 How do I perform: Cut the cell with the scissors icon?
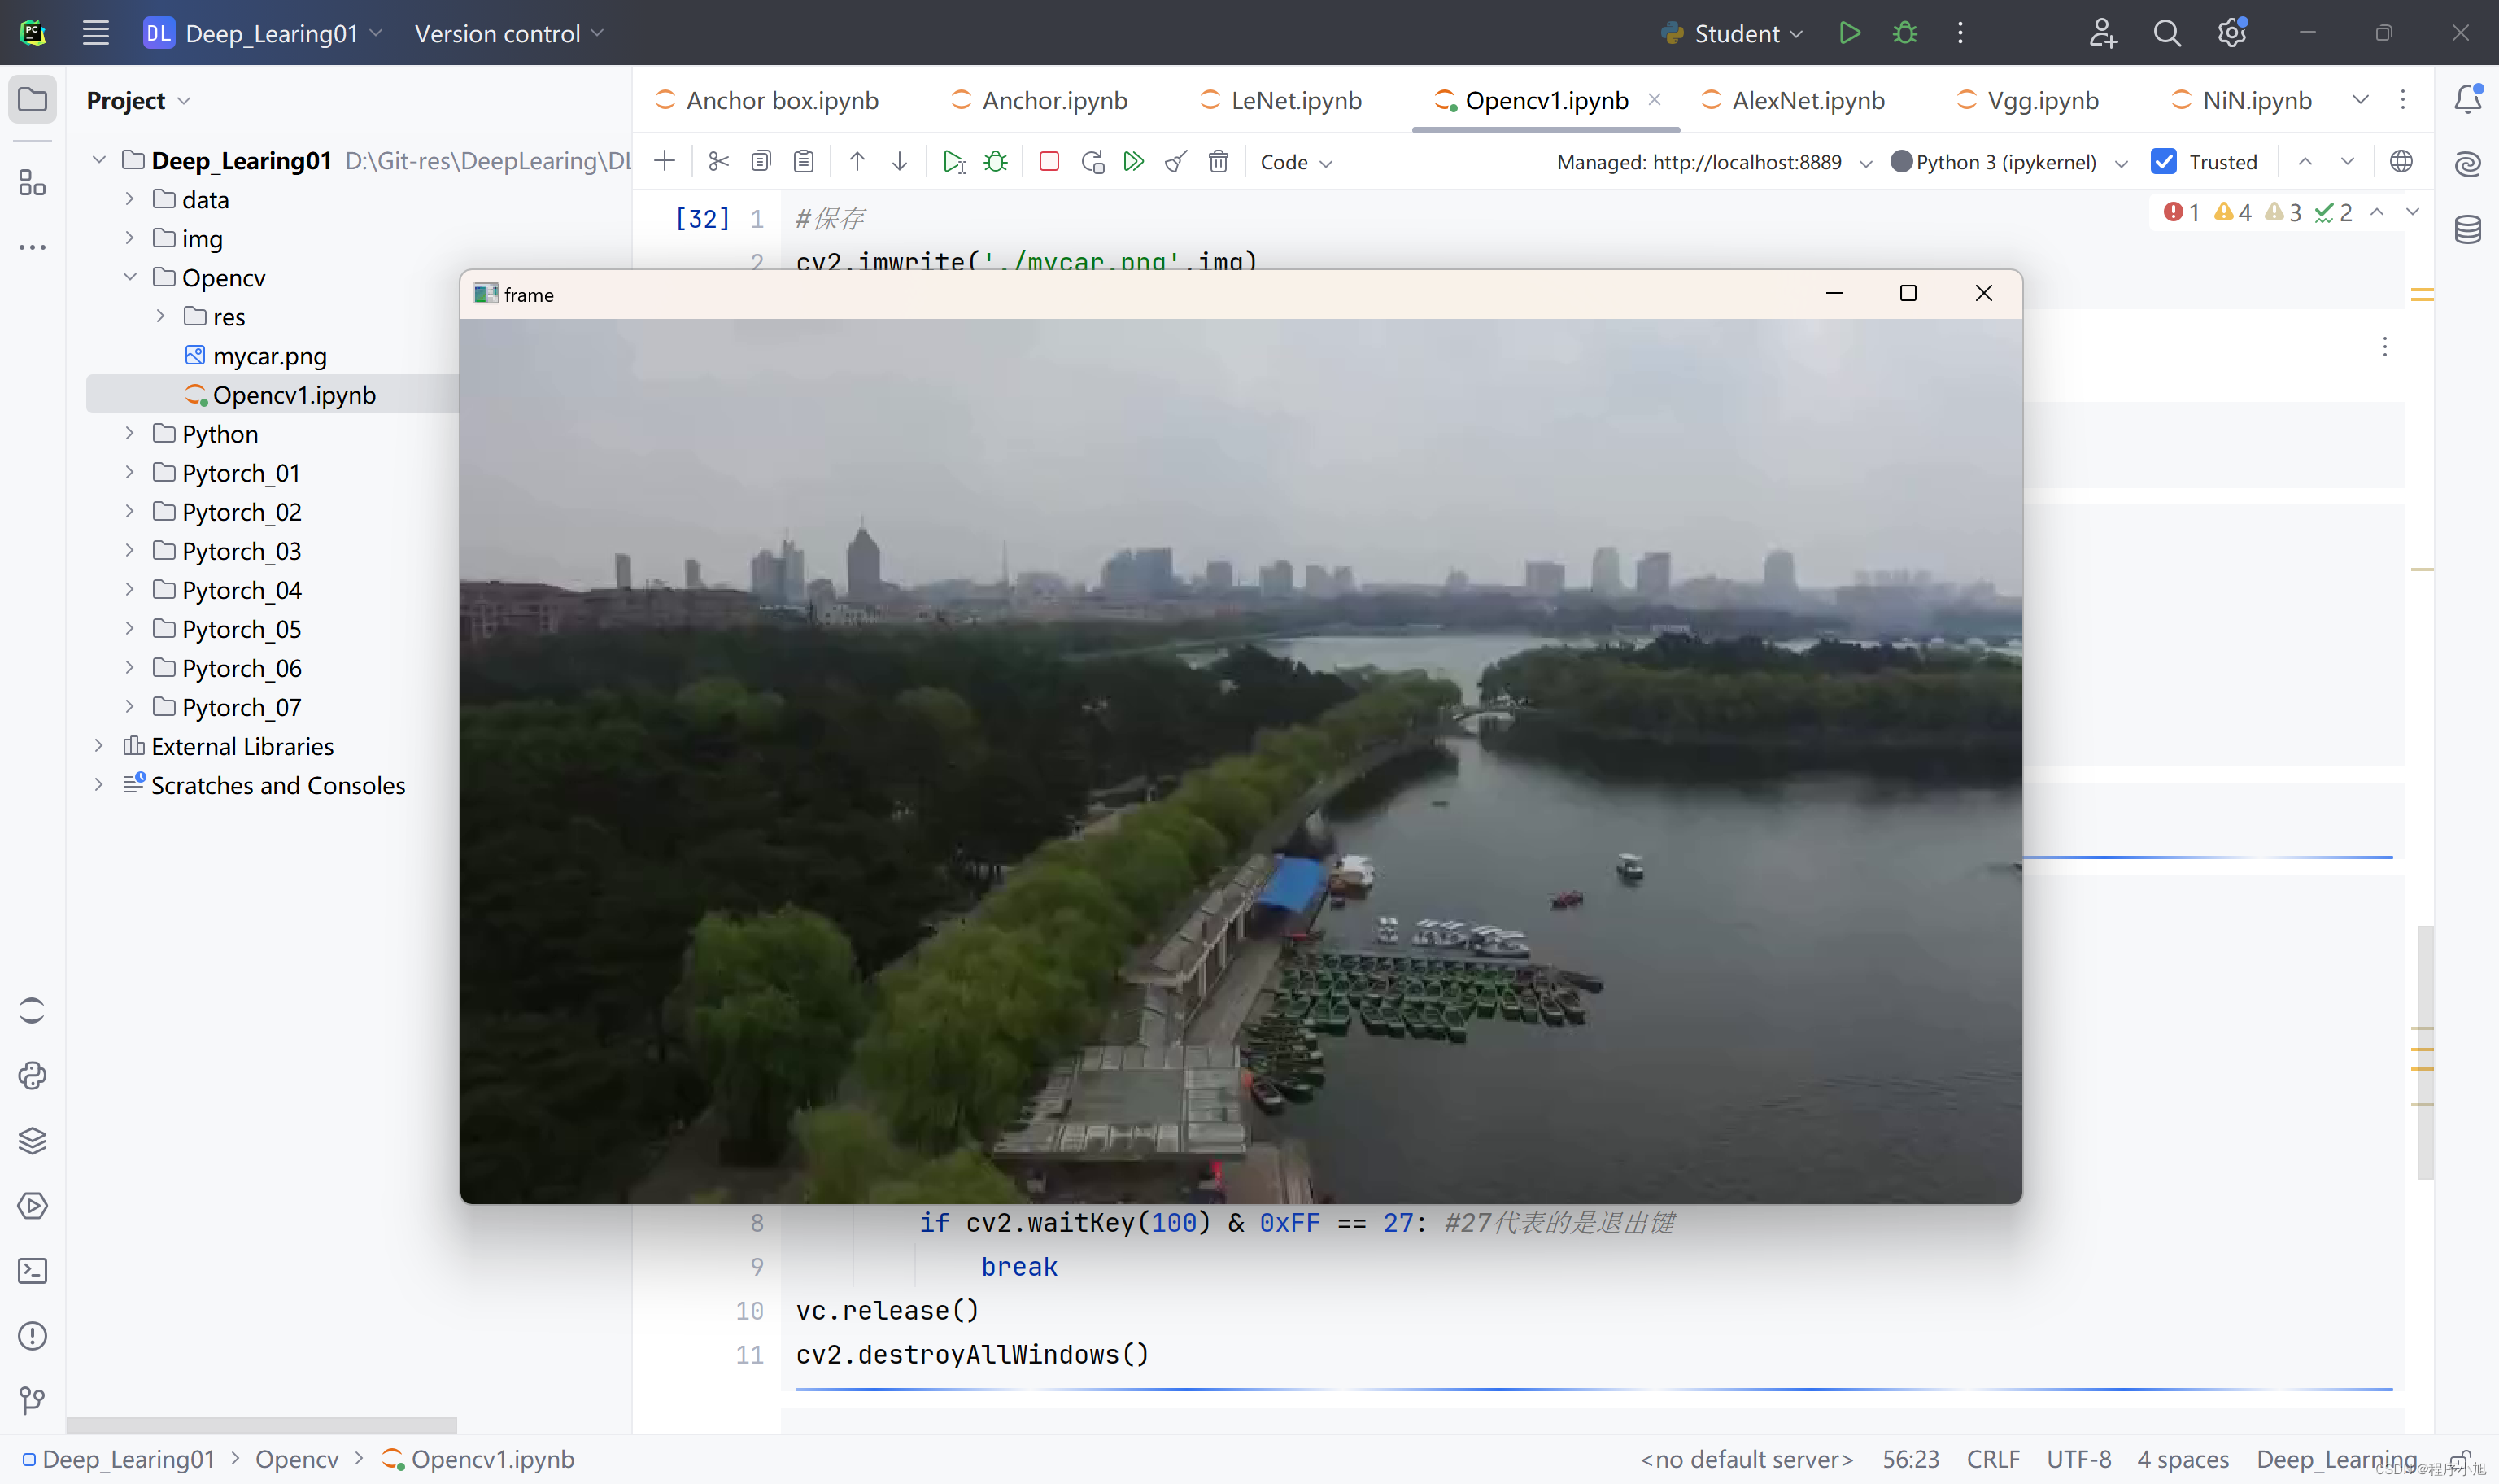pyautogui.click(x=719, y=161)
